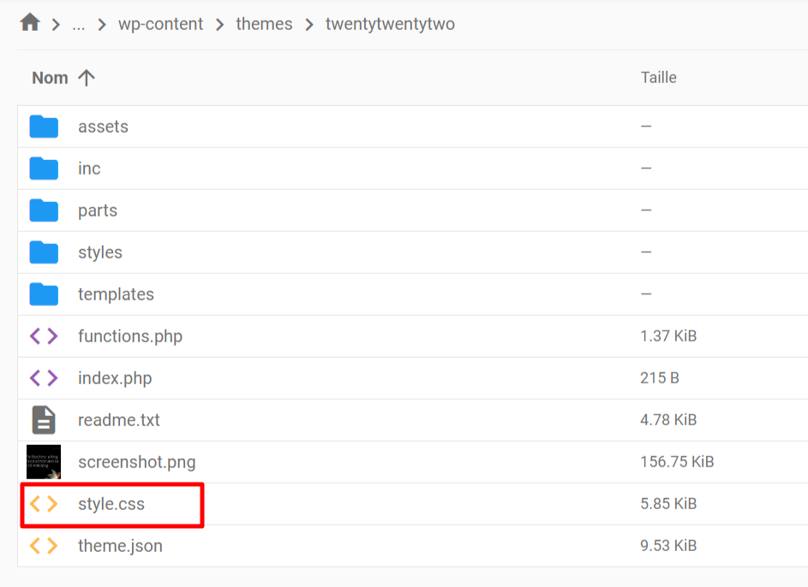The image size is (808, 587).
Task: Sort files by Taille column
Action: click(x=658, y=78)
